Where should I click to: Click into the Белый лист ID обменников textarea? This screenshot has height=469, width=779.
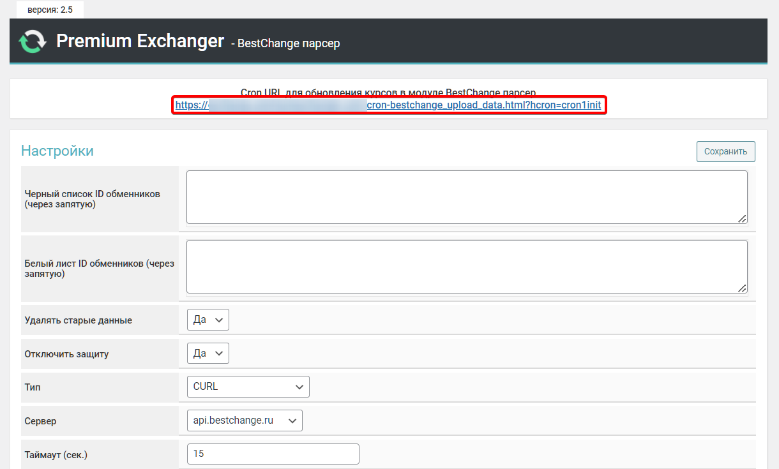tap(466, 267)
